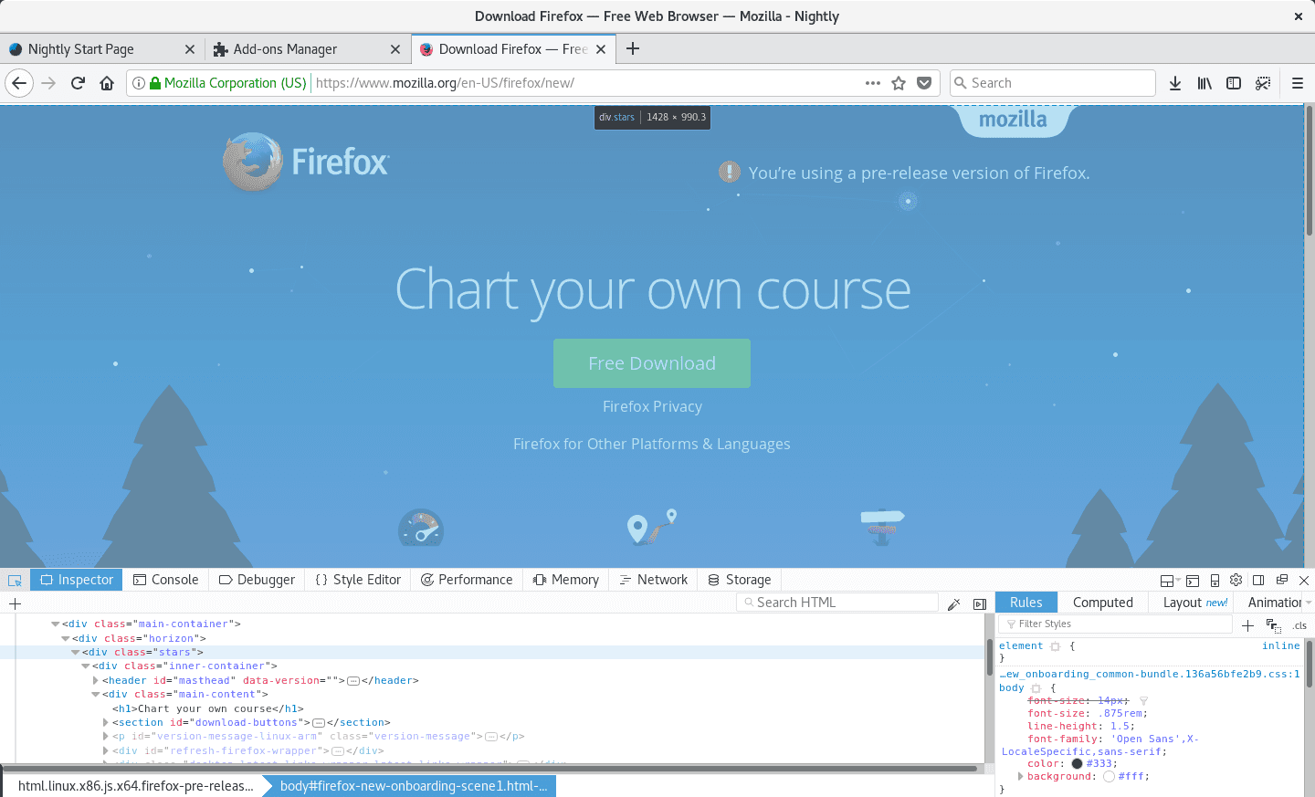Open the Memory panel

coord(566,580)
